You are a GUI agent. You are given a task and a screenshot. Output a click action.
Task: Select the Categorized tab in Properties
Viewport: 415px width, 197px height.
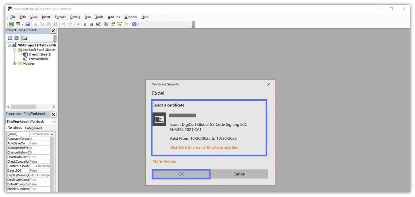point(33,128)
